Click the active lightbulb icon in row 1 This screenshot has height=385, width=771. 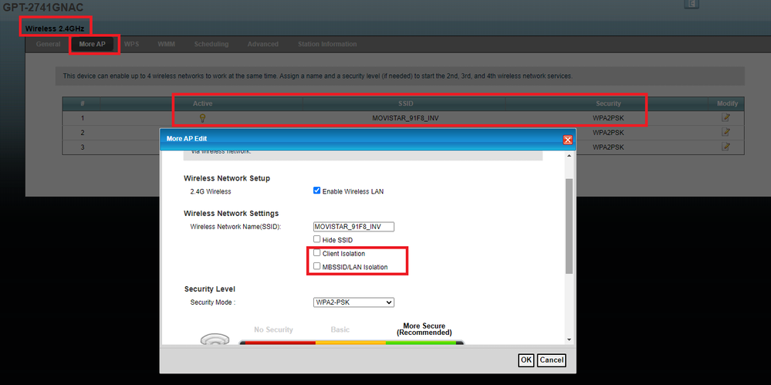pyautogui.click(x=202, y=118)
